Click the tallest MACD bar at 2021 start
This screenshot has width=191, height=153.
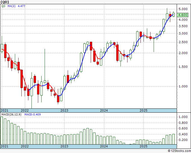click(x=2, y=131)
